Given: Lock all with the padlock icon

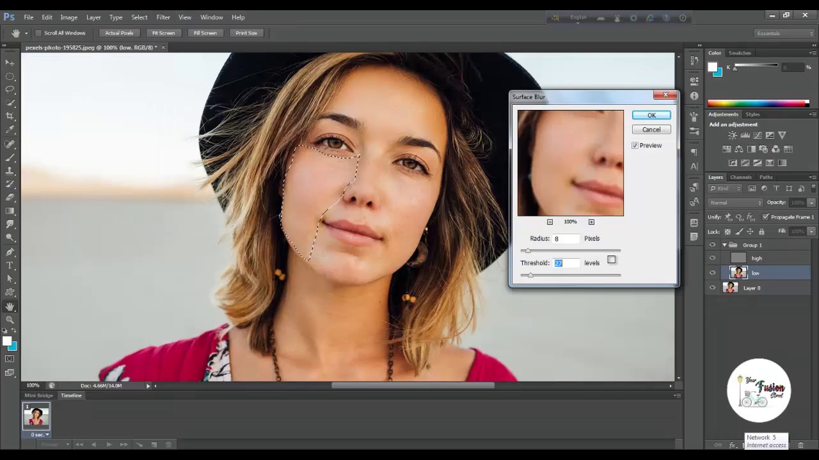Looking at the screenshot, I should point(761,231).
